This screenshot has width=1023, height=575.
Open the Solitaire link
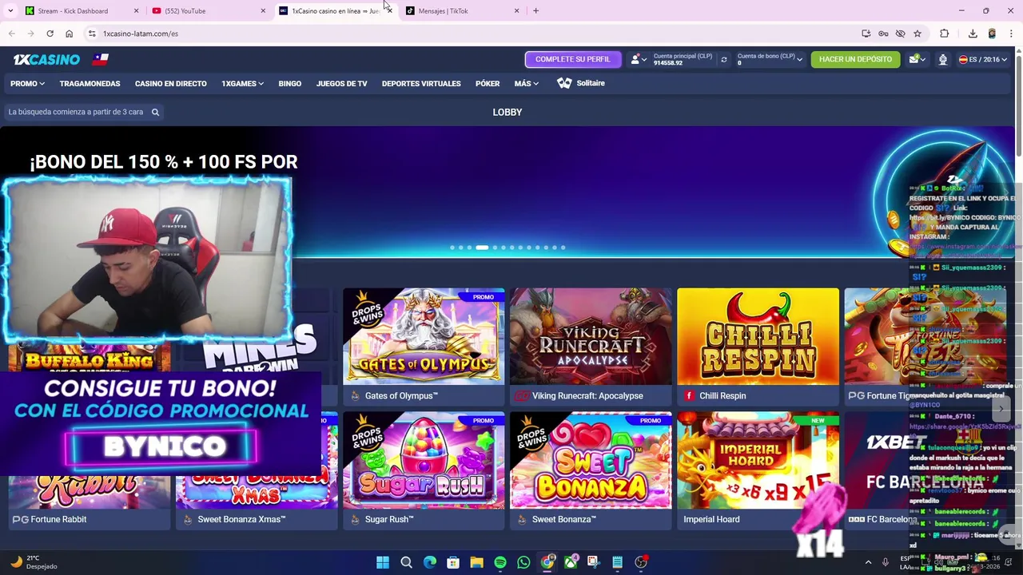click(x=591, y=83)
